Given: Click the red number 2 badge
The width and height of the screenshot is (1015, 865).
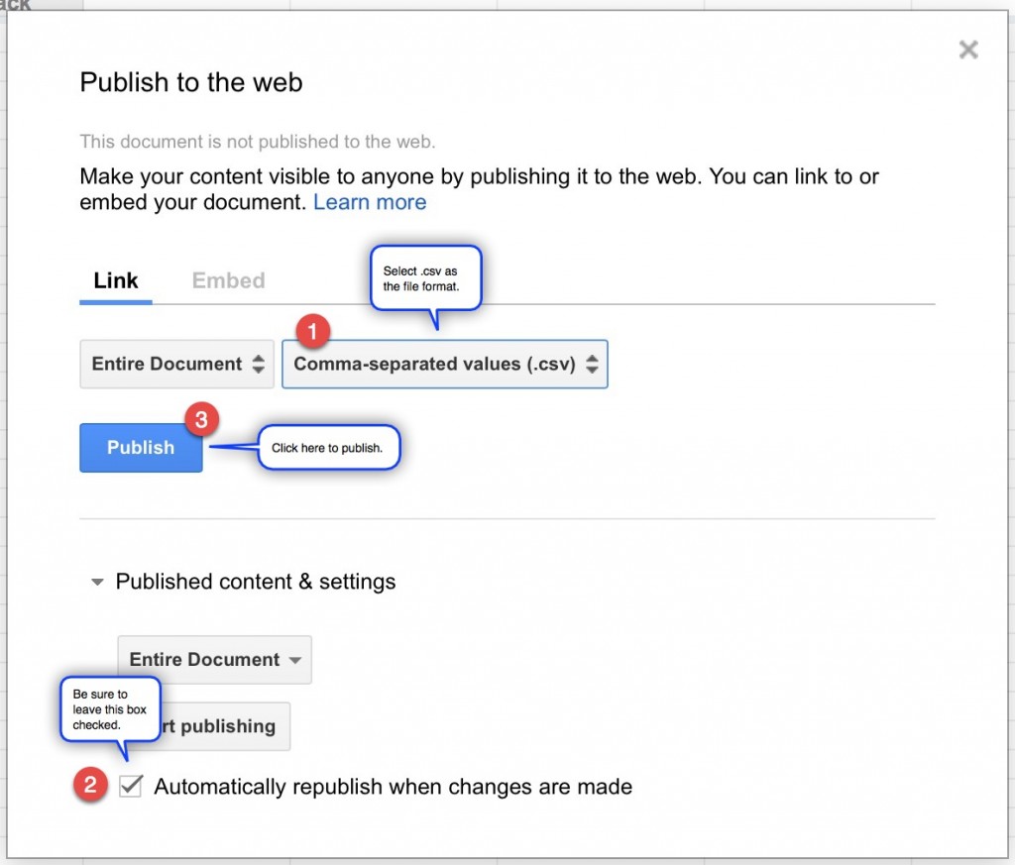Looking at the screenshot, I should click(90, 786).
